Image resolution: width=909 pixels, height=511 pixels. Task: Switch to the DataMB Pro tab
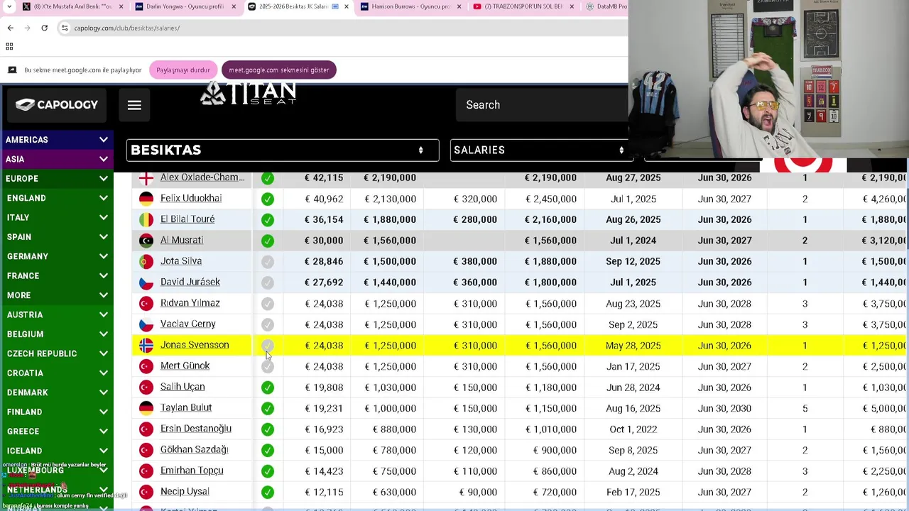point(605,6)
